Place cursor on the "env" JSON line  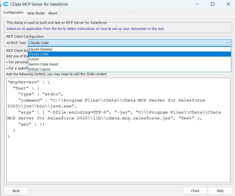31,124
